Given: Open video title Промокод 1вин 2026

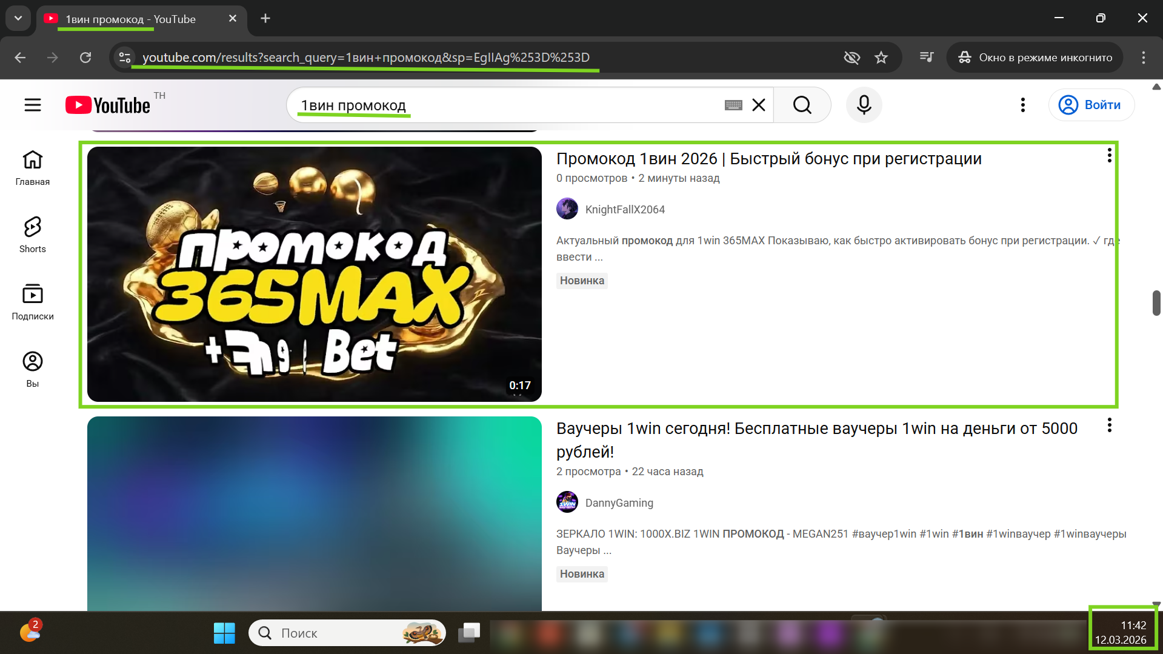Looking at the screenshot, I should click(x=769, y=159).
